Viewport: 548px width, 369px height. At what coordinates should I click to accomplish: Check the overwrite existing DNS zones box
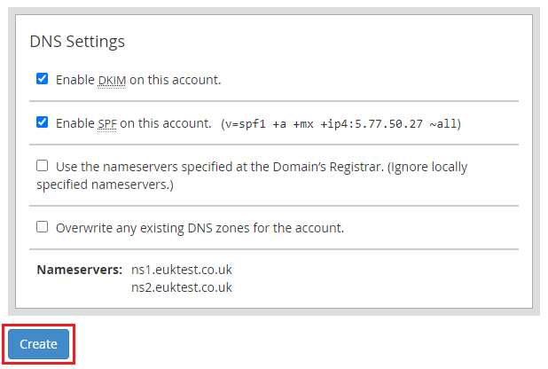pos(42,227)
